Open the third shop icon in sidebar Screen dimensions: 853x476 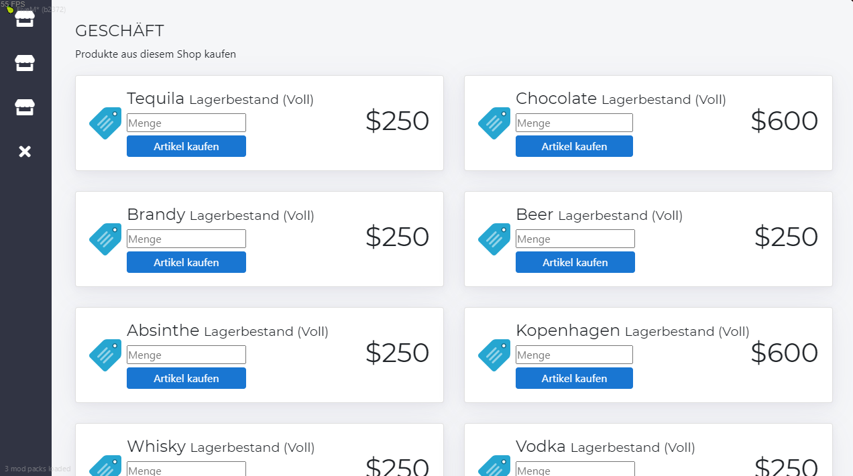[x=25, y=107]
